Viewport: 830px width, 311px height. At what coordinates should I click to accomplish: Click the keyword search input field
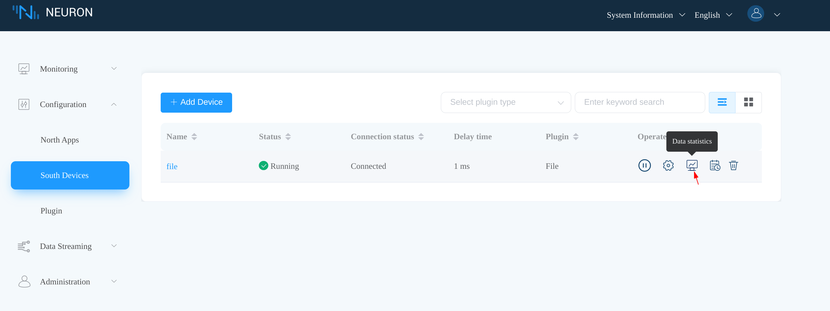[639, 102]
